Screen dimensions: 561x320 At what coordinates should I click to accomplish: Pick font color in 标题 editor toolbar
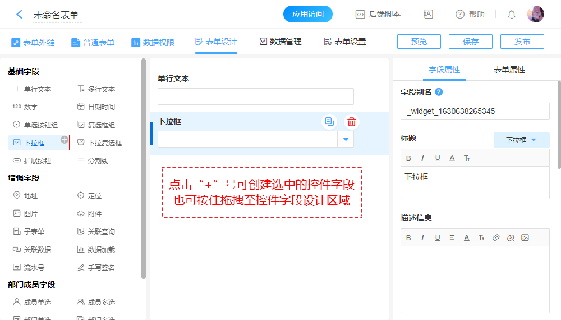coord(452,158)
